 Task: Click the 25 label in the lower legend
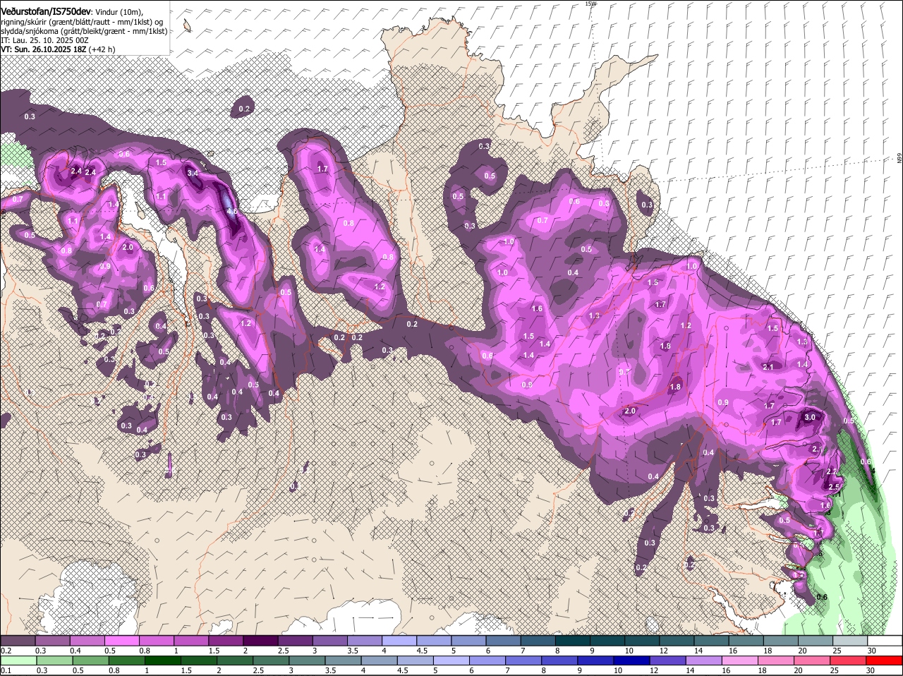click(834, 670)
